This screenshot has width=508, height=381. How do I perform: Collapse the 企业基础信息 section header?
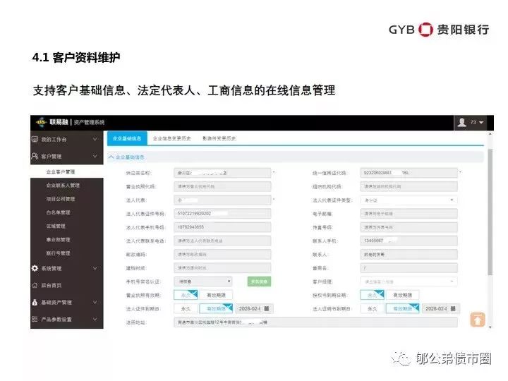pyautogui.click(x=126, y=157)
